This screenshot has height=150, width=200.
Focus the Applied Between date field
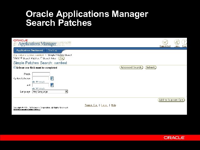click(x=41, y=78)
